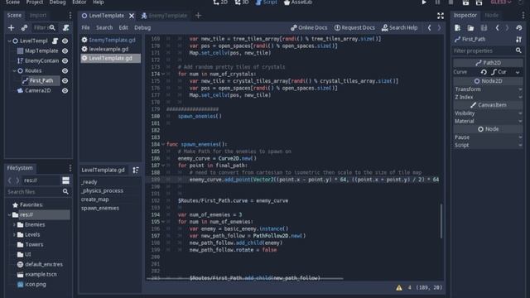
Task: Jump to _ready method
Action: point(89,182)
